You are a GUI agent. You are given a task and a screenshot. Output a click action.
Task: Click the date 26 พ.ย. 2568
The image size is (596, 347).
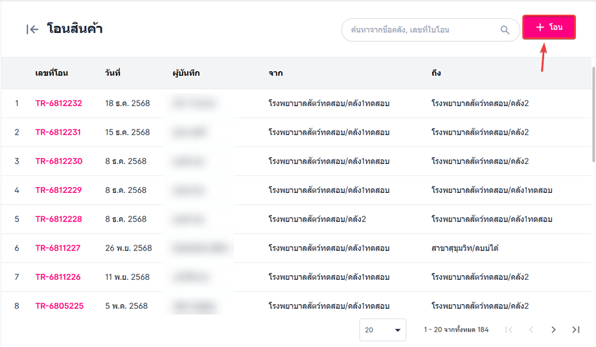coord(128,248)
